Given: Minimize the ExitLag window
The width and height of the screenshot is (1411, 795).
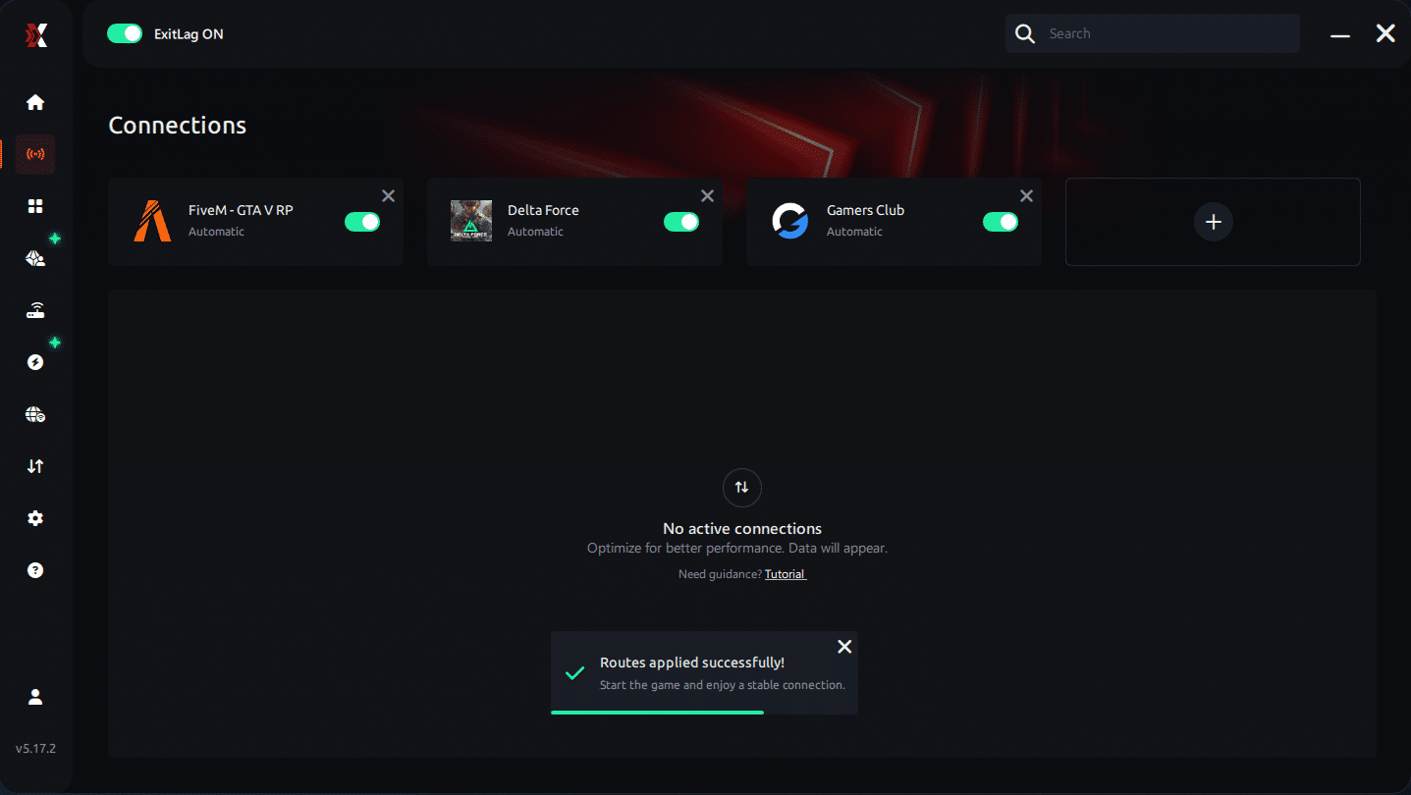Looking at the screenshot, I should point(1340,35).
